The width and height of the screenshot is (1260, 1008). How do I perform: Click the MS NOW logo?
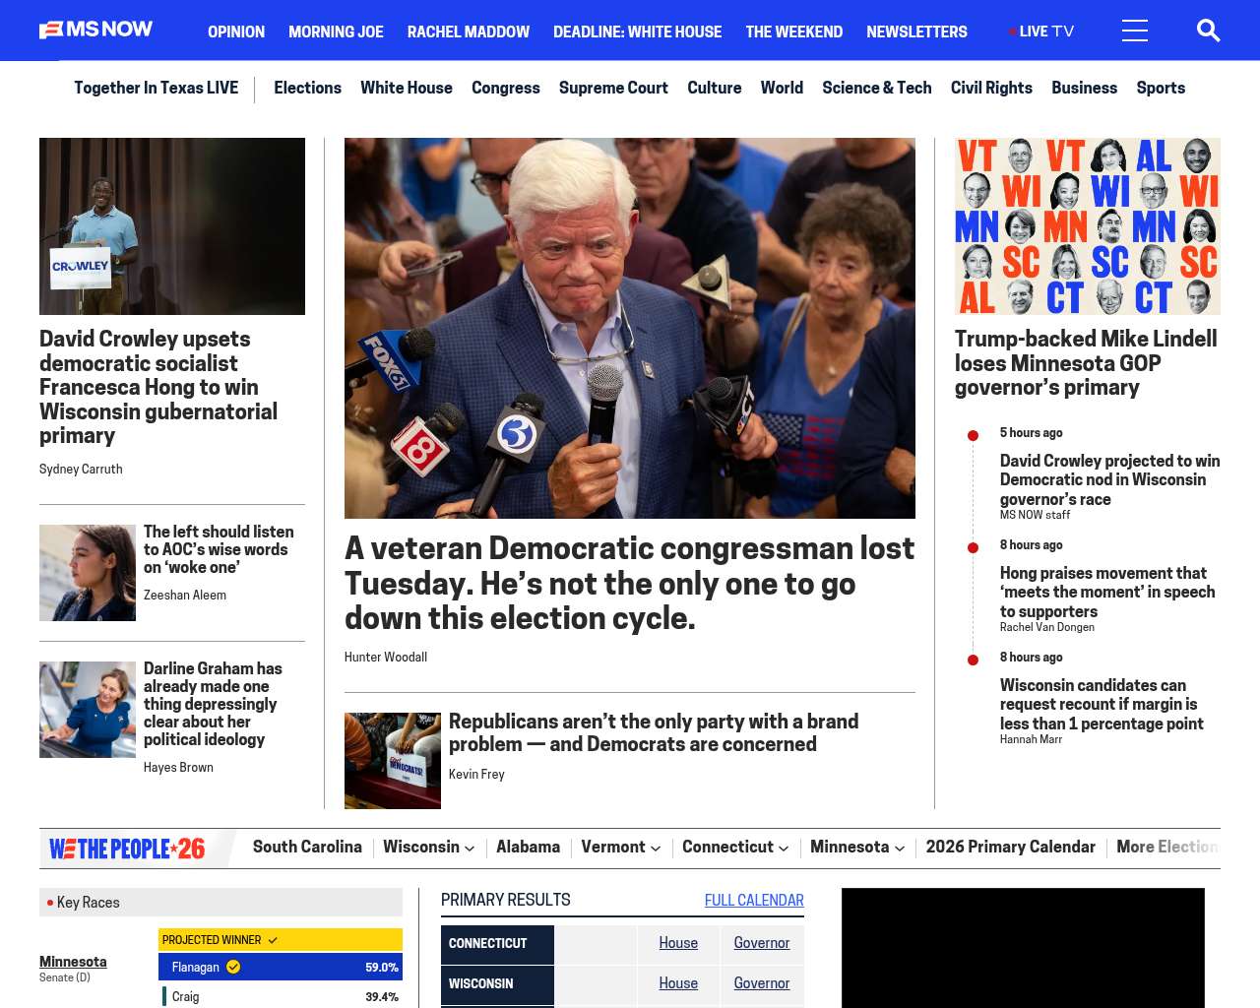[x=95, y=31]
